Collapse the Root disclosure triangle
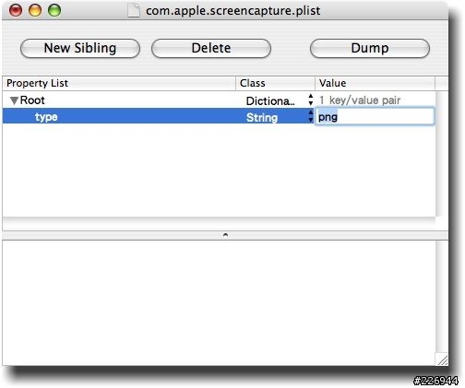 14,100
